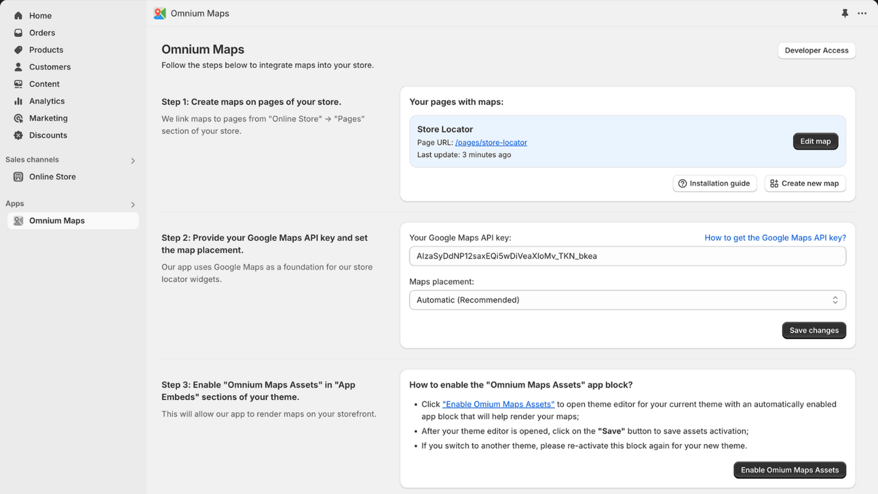Click the Discounts badge icon
Viewport: 878px width, 494px height.
pyautogui.click(x=19, y=136)
